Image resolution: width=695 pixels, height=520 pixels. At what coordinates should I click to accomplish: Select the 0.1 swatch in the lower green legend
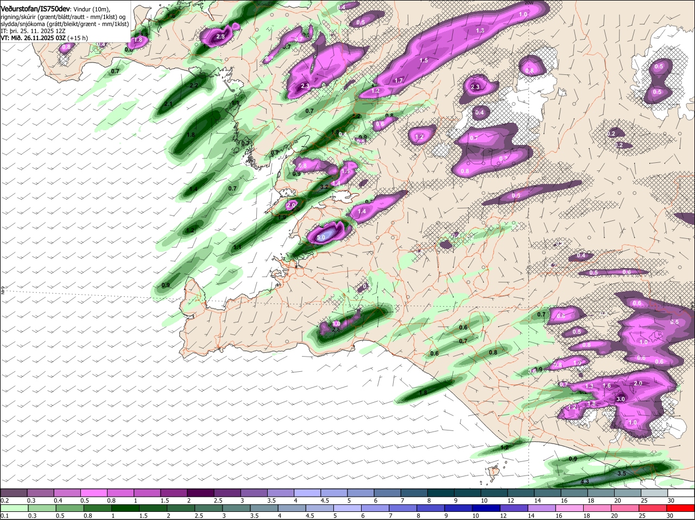click(x=14, y=508)
